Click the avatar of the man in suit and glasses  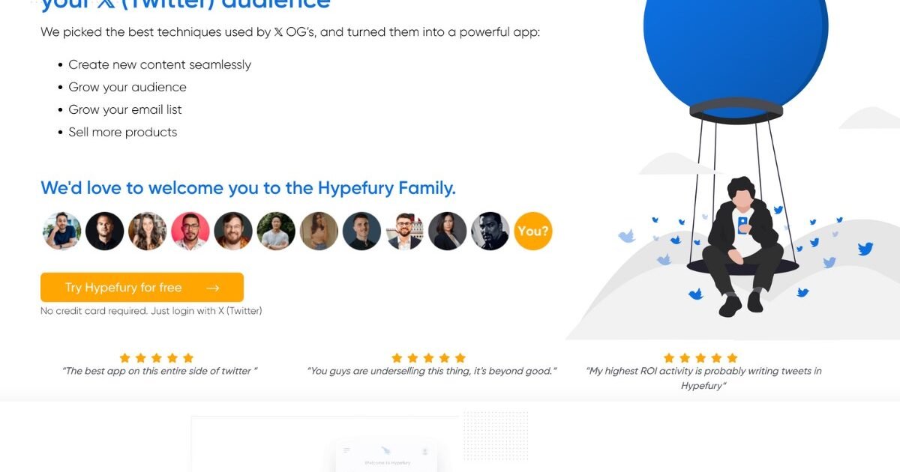405,231
